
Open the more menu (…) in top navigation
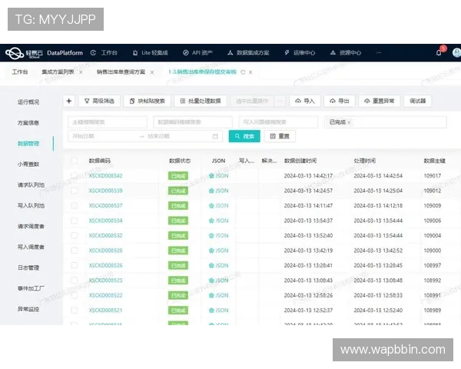pos(379,53)
